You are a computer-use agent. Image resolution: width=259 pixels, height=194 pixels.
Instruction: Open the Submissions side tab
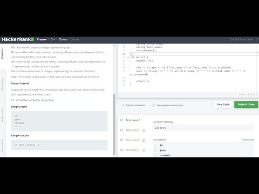pyautogui.click(x=3, y=84)
